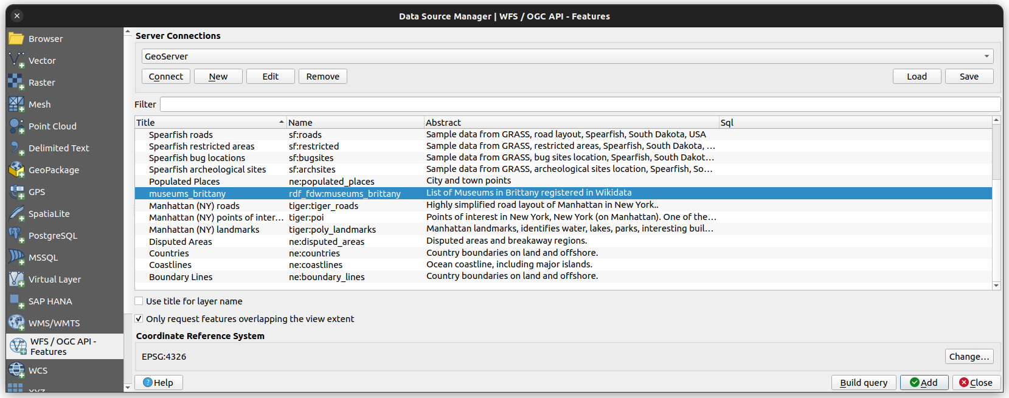Uncheck Only request features overlapping view extent
The height and width of the screenshot is (398, 1009).
pyautogui.click(x=139, y=319)
